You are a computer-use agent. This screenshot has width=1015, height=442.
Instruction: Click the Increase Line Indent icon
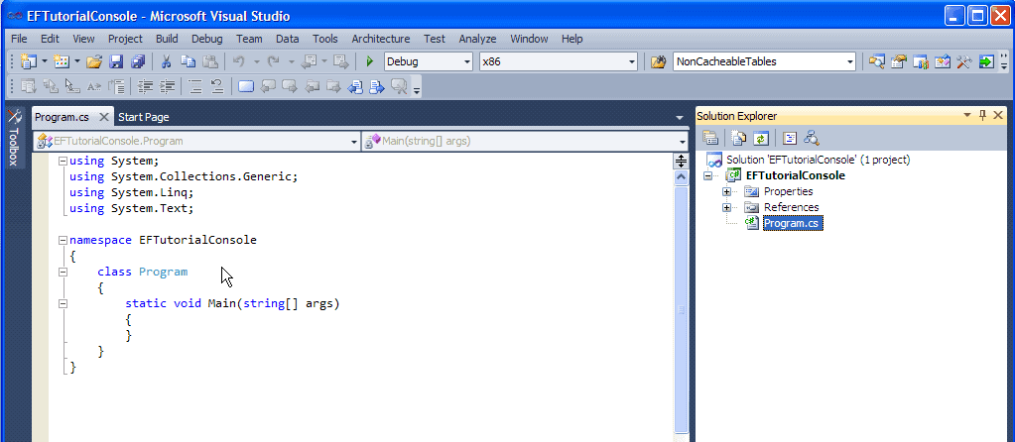click(167, 86)
